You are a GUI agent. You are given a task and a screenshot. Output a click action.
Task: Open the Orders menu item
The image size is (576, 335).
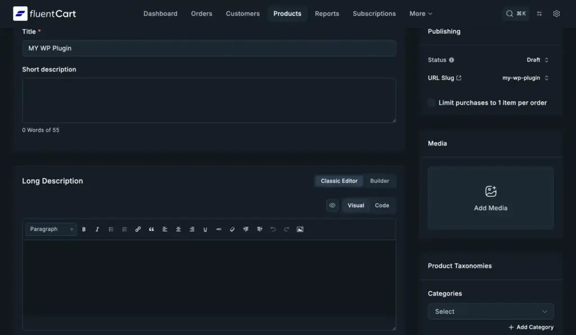(x=201, y=13)
